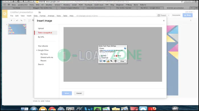Choose Search in the Insert image sidebar
The image size is (199, 111).
tap(41, 64)
